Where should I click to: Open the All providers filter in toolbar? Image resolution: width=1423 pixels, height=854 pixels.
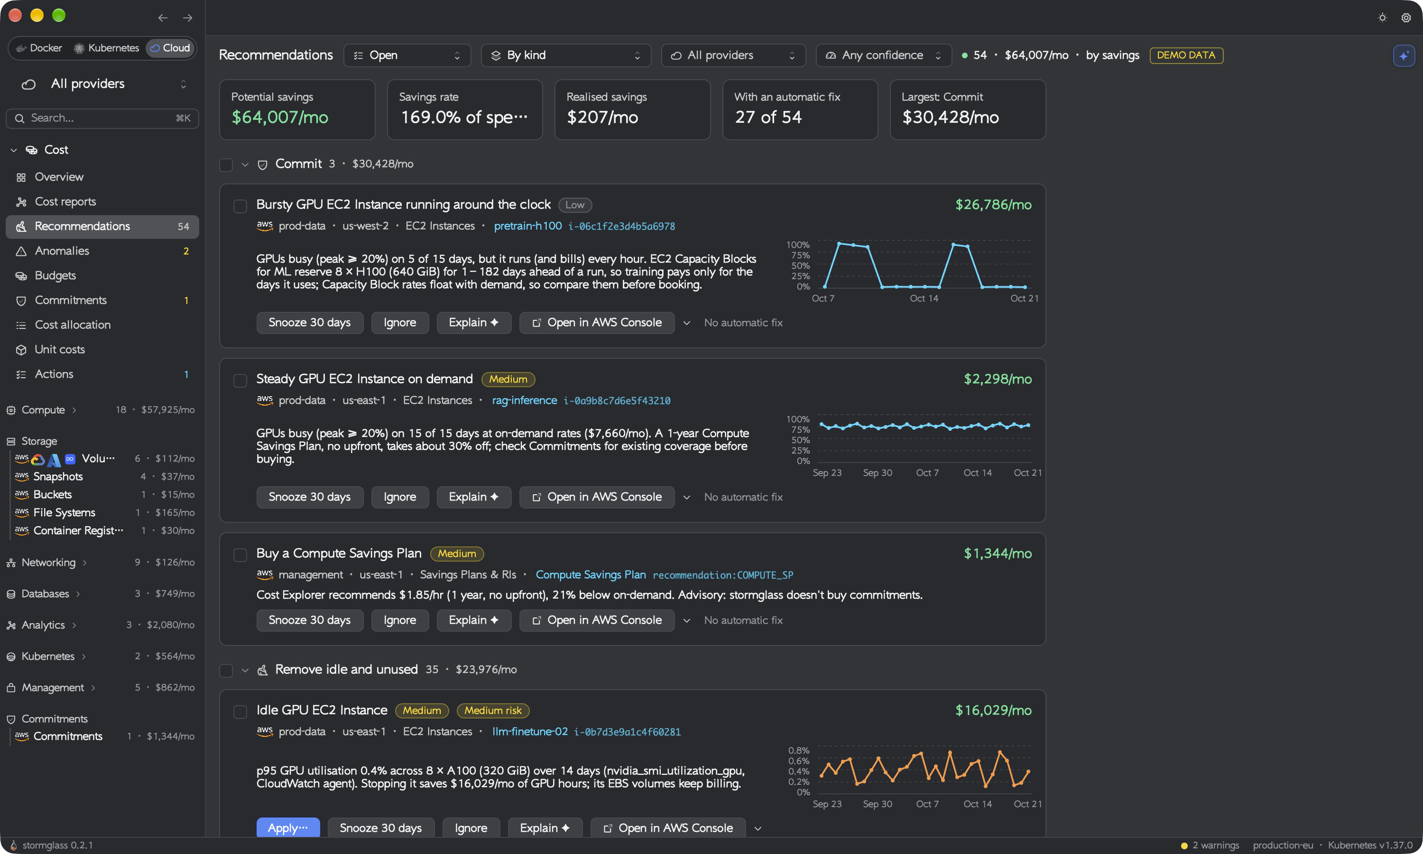pos(733,55)
